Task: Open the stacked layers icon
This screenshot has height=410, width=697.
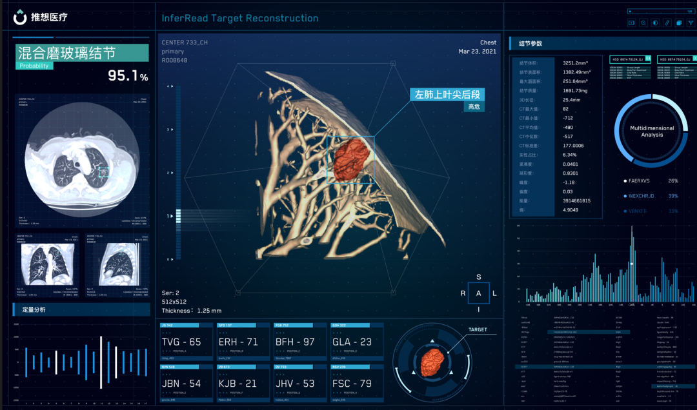Action: (x=678, y=23)
